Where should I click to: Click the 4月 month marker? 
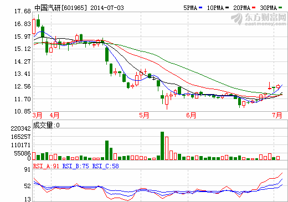[54, 116]
